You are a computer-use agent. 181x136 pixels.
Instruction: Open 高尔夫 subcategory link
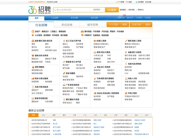(x=48, y=47)
